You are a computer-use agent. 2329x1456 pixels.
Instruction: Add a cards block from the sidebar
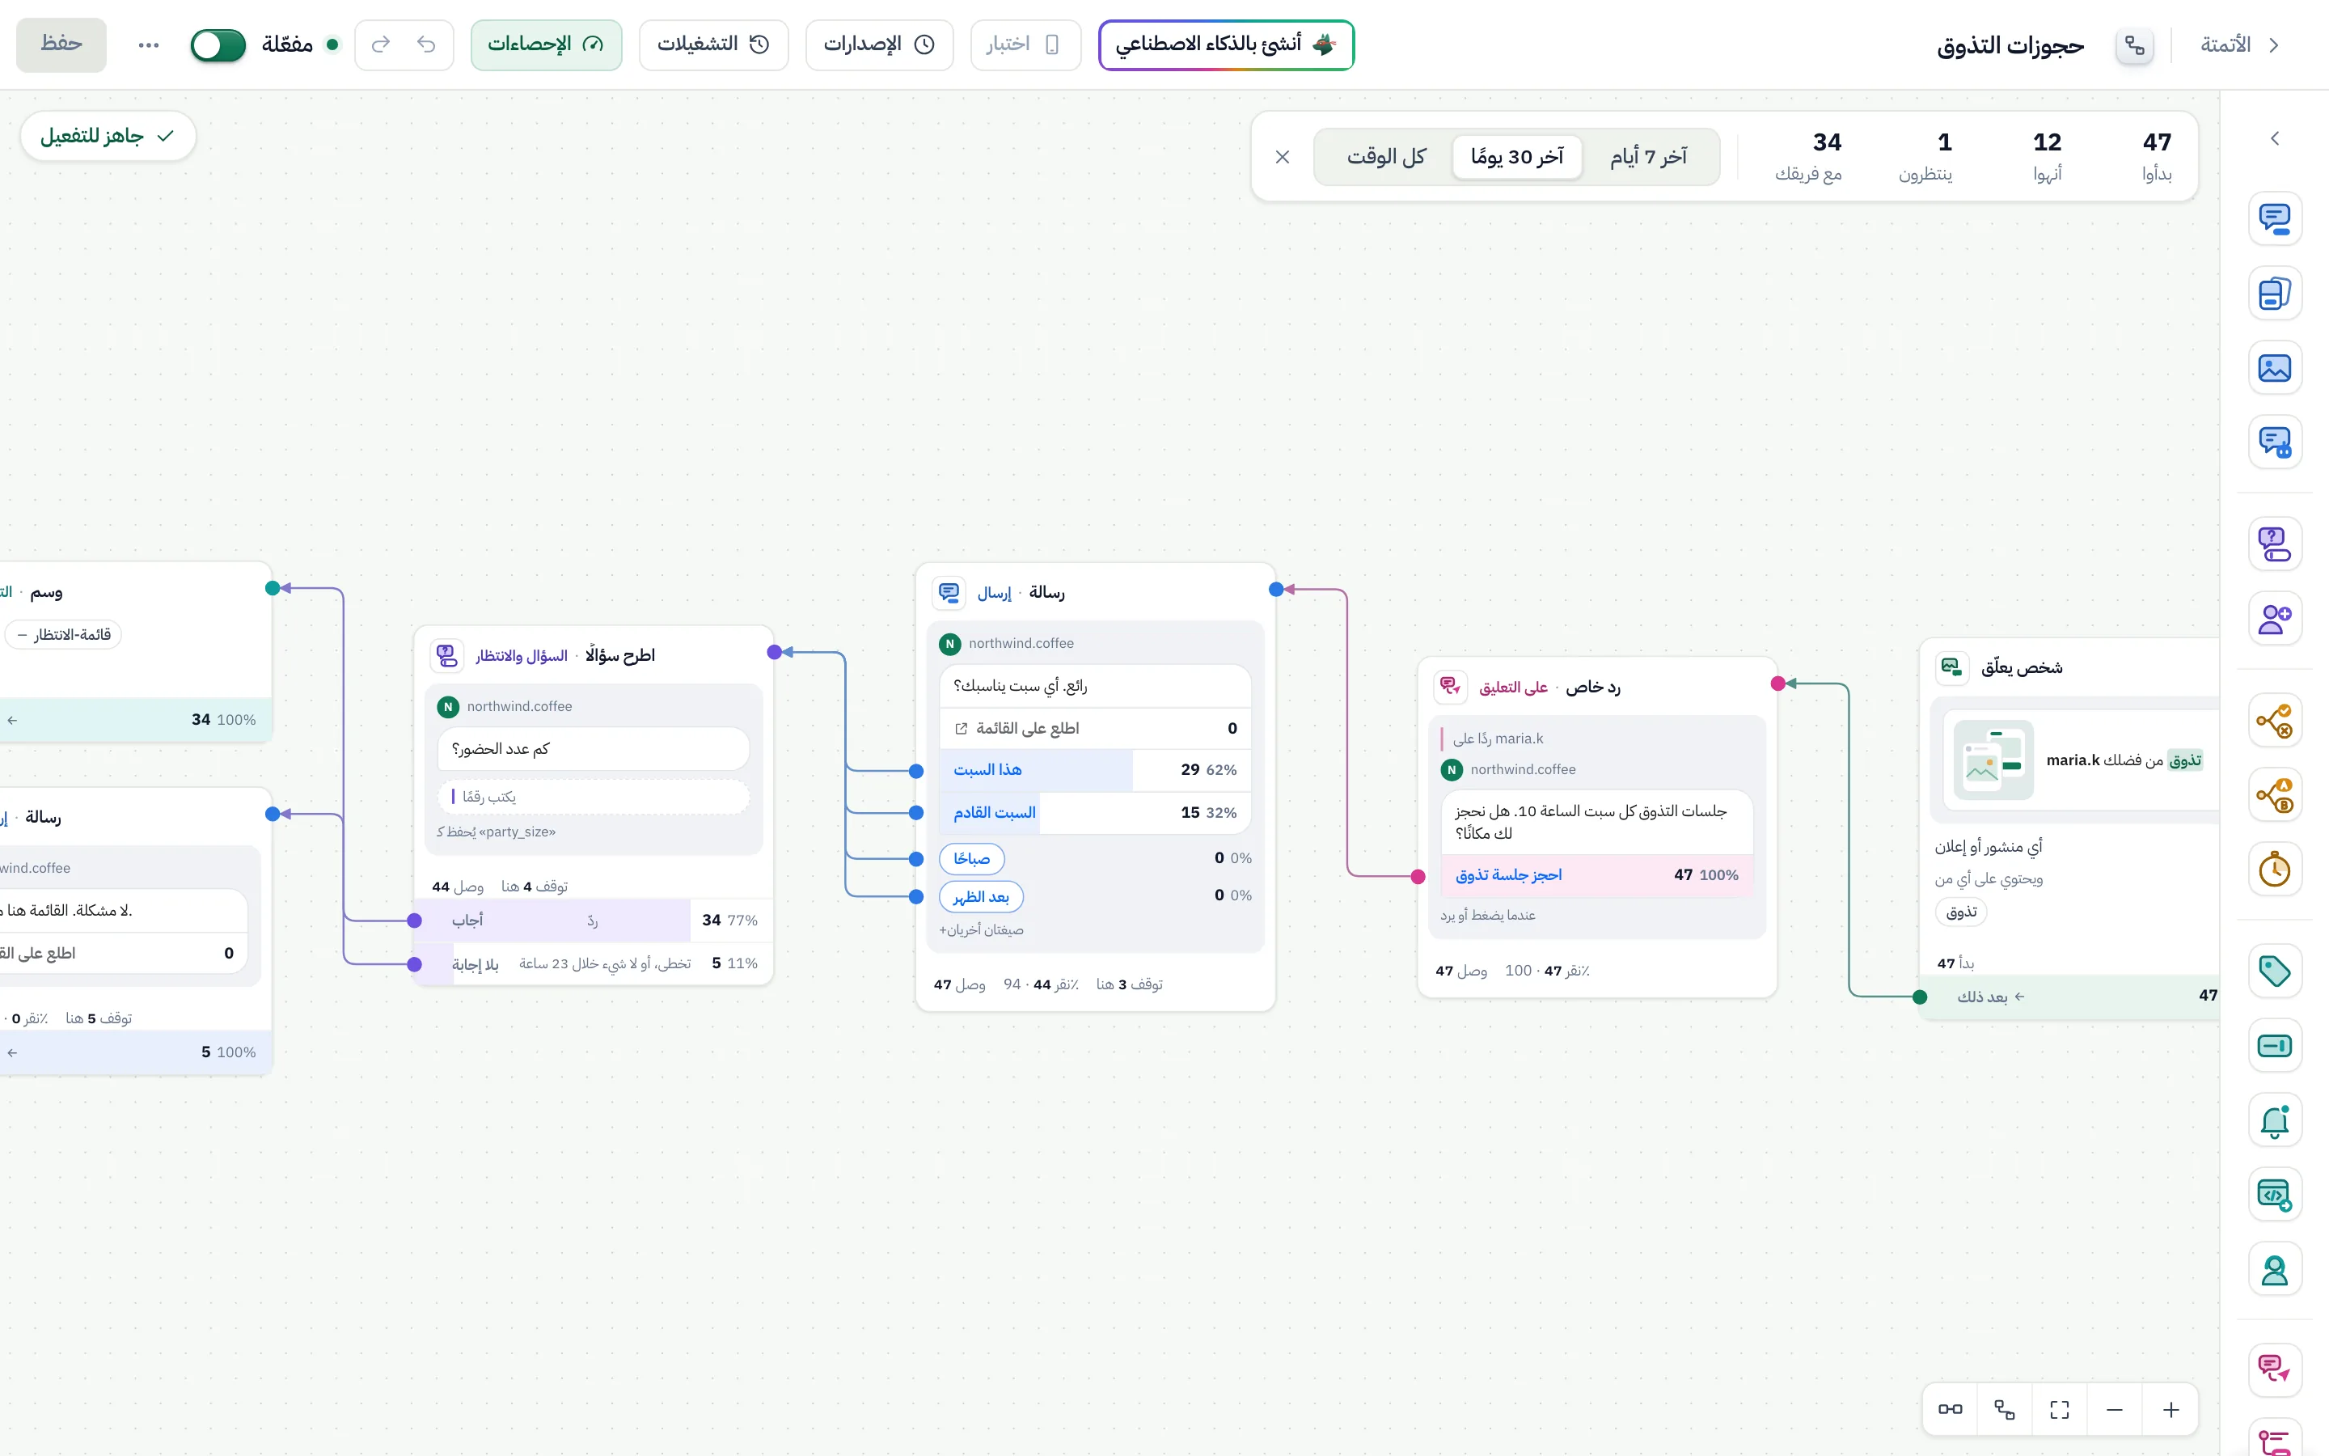pyautogui.click(x=2274, y=293)
